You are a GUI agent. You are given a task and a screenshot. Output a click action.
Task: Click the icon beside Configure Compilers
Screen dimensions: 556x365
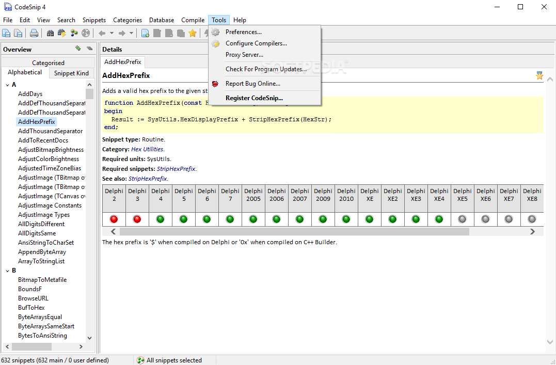[x=215, y=44]
